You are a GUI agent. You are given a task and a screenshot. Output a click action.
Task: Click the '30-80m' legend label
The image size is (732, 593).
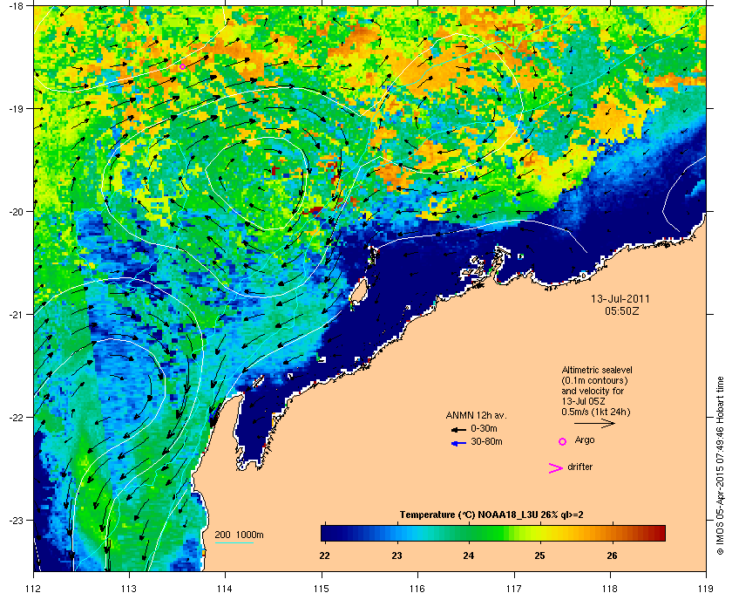(x=486, y=441)
